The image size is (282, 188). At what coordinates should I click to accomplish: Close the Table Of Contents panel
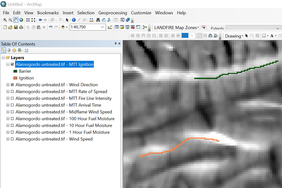click(x=119, y=43)
